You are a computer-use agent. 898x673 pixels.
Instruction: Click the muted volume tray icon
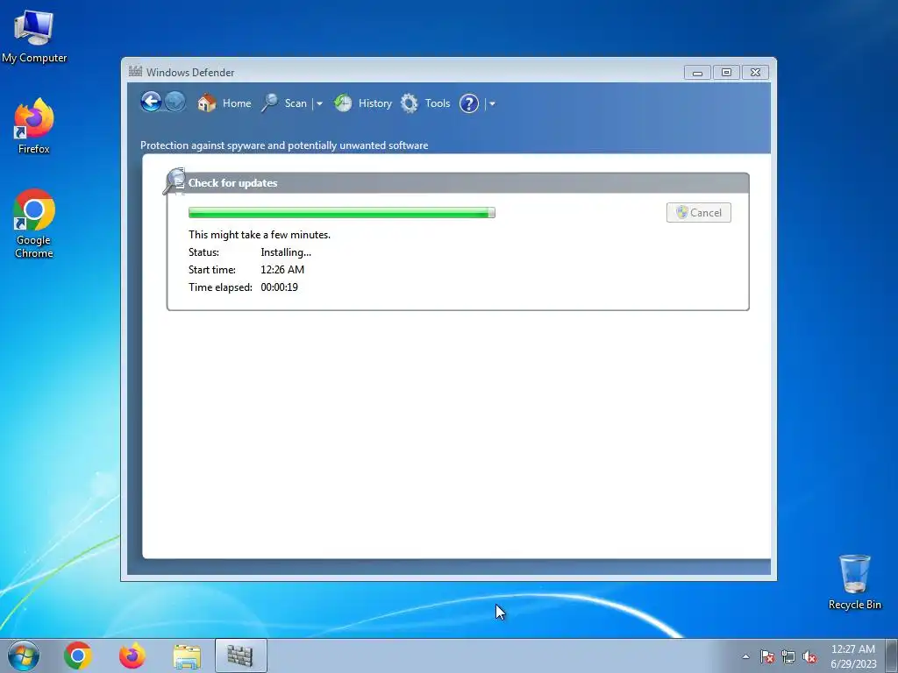click(x=809, y=656)
